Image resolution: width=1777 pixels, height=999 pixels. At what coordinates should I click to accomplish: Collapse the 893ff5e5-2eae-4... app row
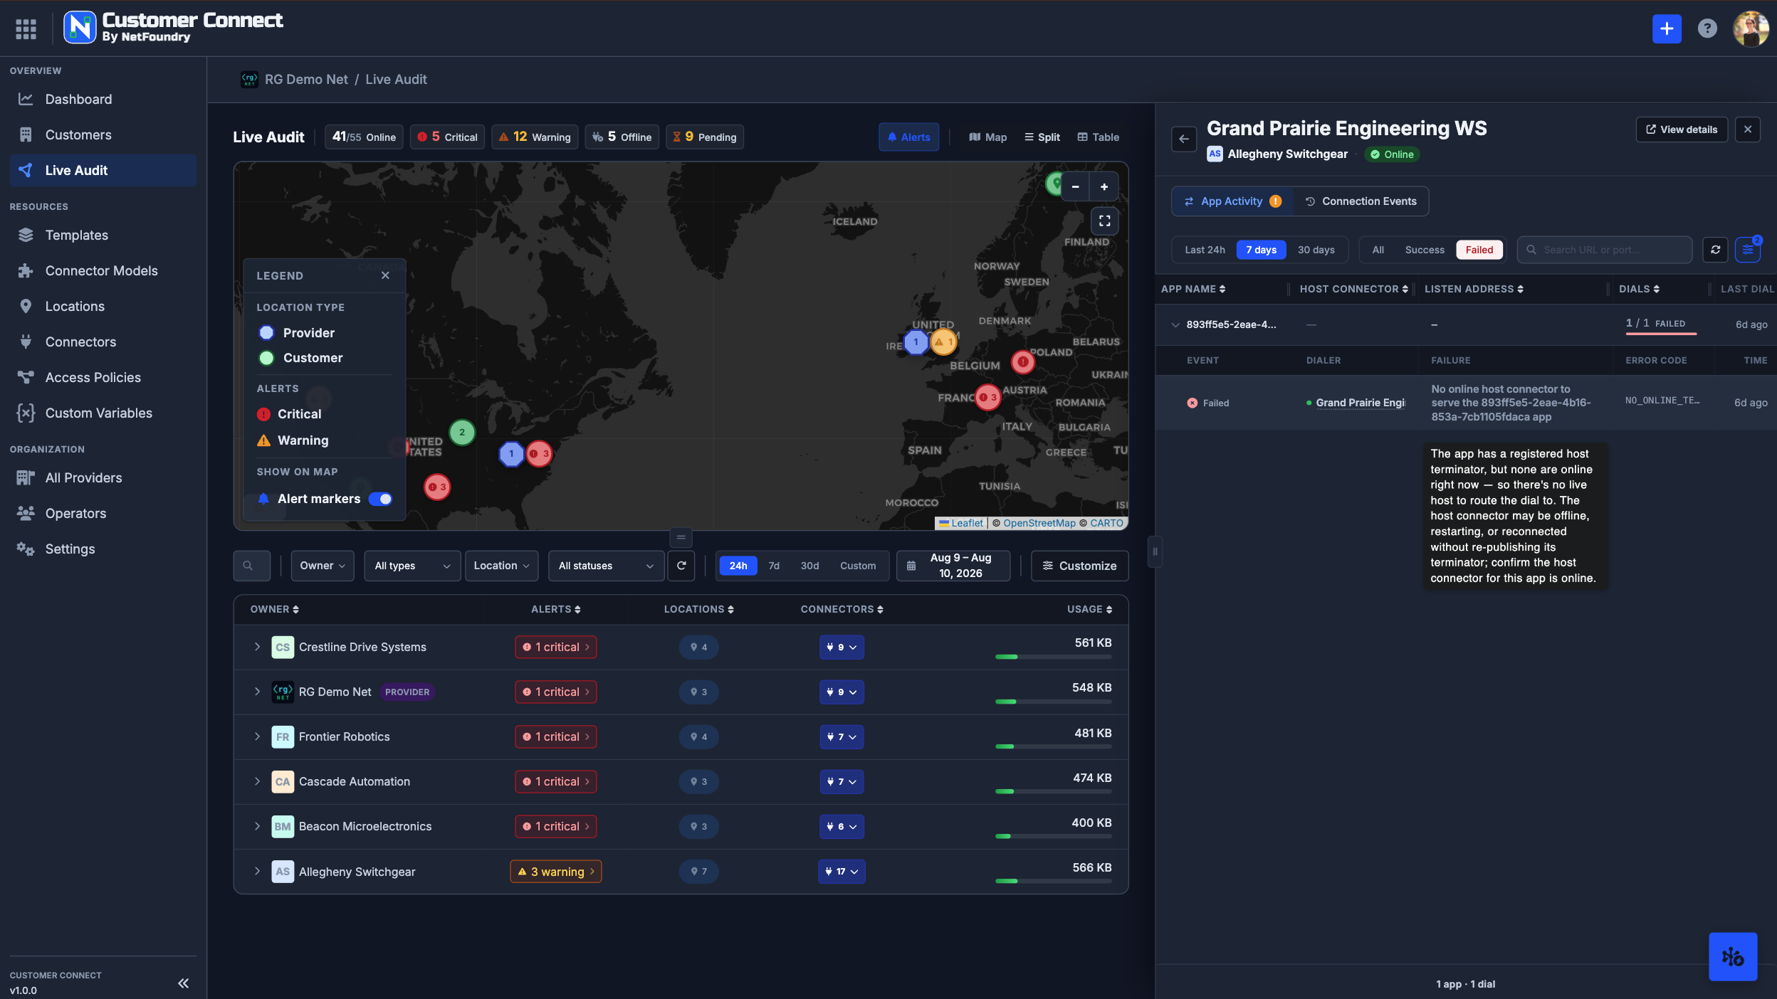click(1175, 324)
